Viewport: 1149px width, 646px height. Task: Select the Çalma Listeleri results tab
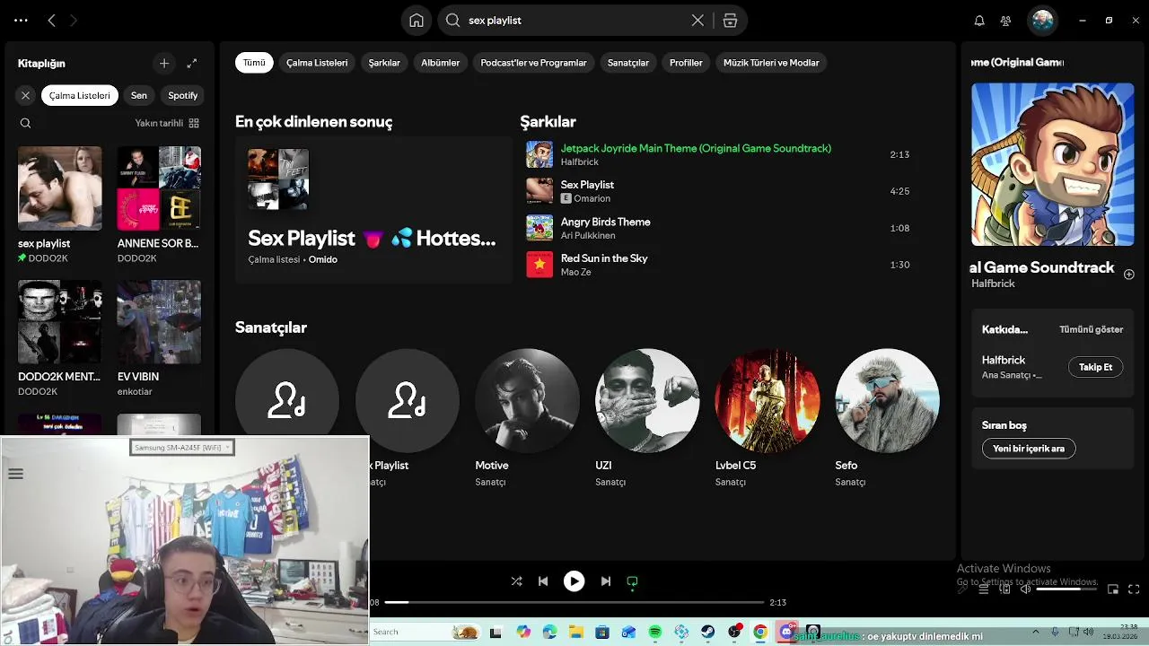coord(317,63)
